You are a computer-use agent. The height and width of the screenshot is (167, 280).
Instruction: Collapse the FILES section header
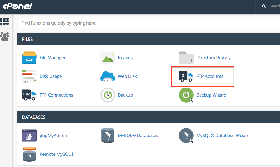click(x=148, y=39)
